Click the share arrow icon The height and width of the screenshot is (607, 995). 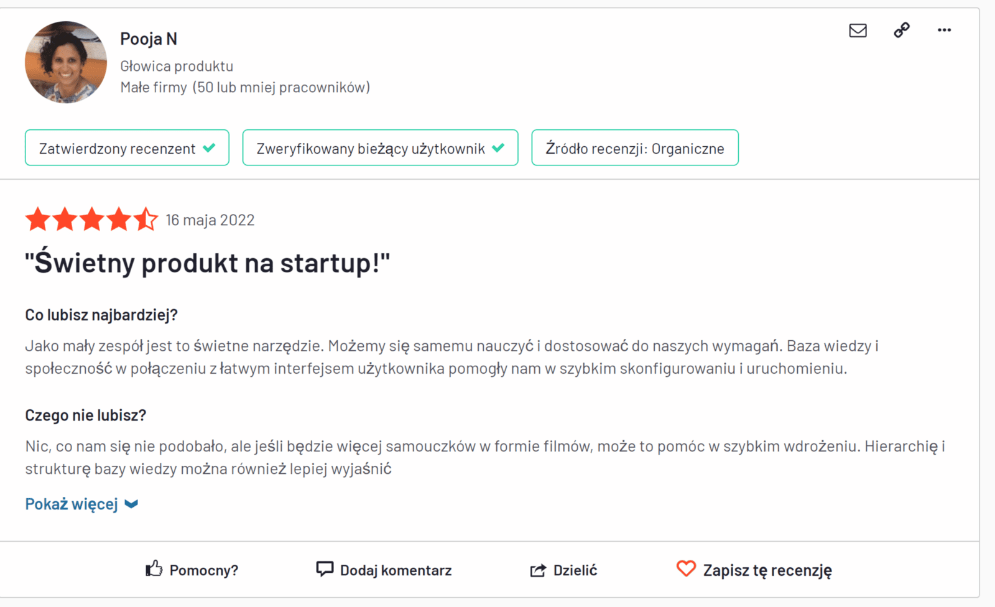[x=538, y=570]
